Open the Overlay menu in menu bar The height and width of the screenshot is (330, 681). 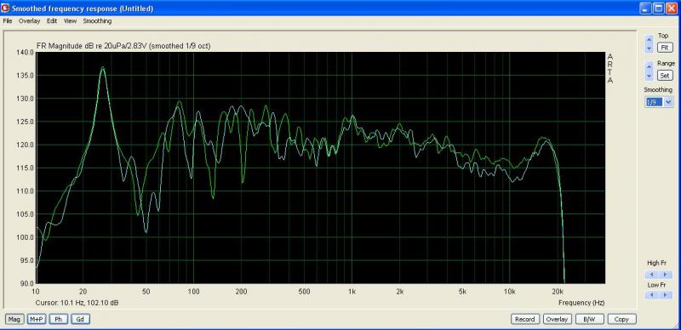click(x=29, y=21)
